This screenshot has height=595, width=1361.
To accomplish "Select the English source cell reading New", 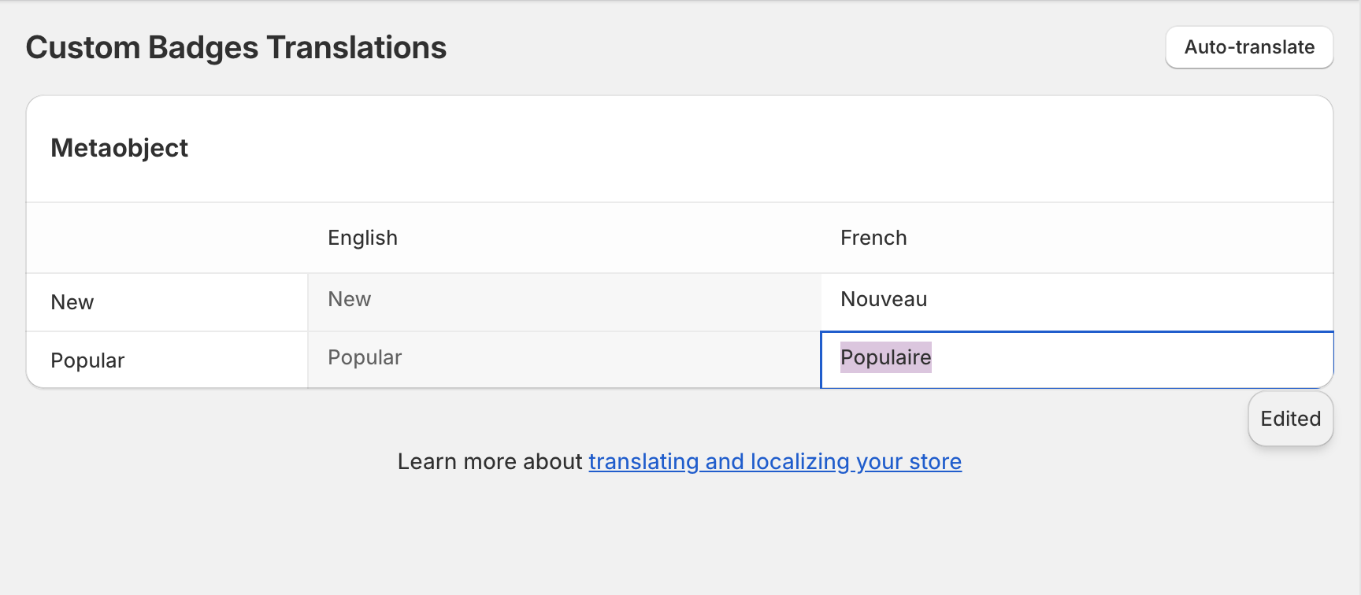I will [563, 301].
